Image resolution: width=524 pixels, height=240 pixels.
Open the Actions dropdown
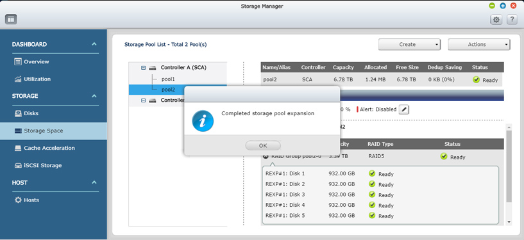point(479,44)
